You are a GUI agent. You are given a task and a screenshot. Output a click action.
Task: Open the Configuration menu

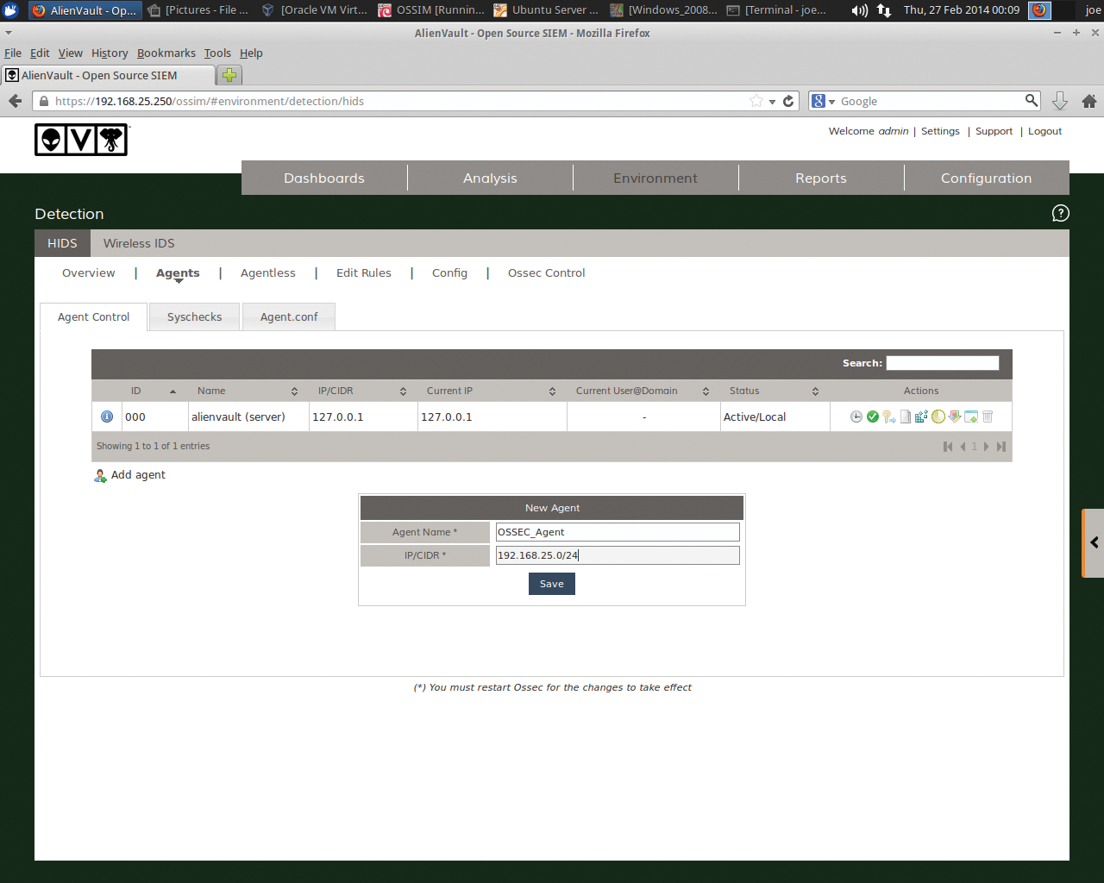click(x=987, y=178)
